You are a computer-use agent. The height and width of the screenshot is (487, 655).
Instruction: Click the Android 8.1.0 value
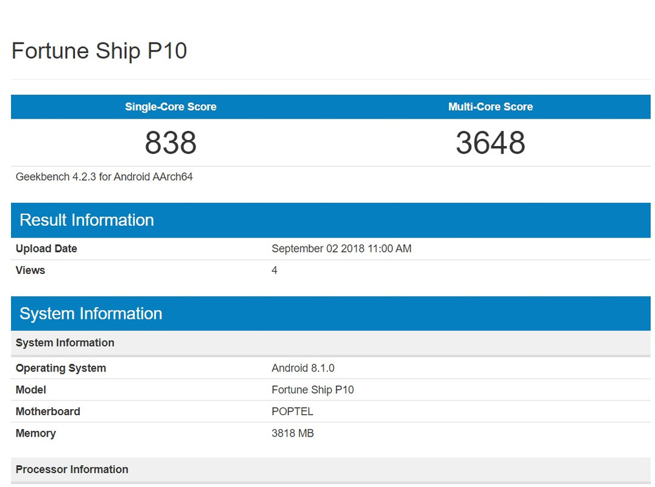pyautogui.click(x=303, y=368)
